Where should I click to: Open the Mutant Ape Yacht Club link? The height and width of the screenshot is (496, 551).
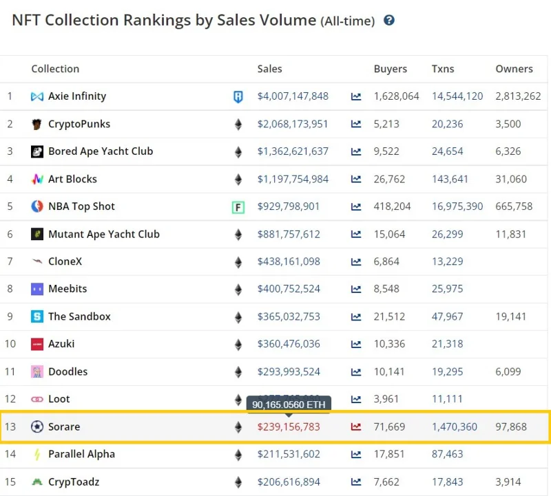(x=104, y=234)
